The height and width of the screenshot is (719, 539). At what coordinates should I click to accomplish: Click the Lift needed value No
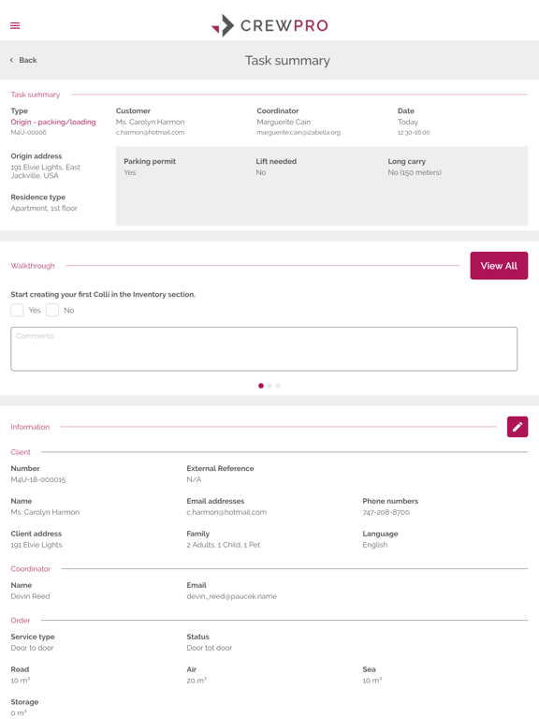coord(261,172)
